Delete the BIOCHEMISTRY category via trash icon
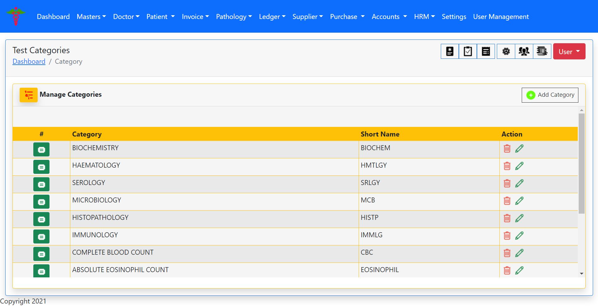 (507, 149)
